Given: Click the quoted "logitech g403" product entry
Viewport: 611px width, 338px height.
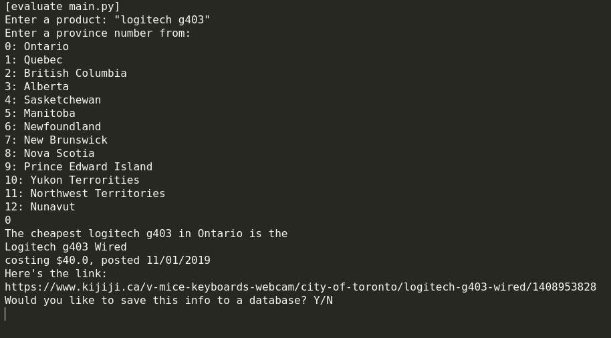Looking at the screenshot, I should pyautogui.click(x=162, y=20).
